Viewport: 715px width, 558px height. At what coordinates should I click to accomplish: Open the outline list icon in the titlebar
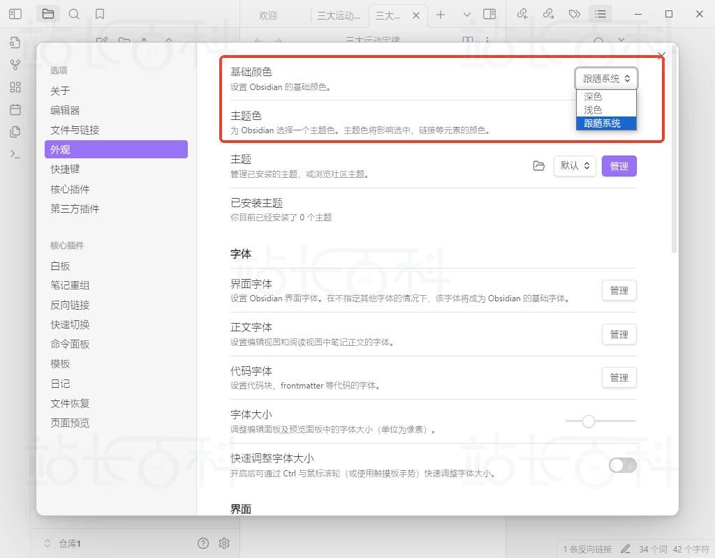[x=600, y=13]
